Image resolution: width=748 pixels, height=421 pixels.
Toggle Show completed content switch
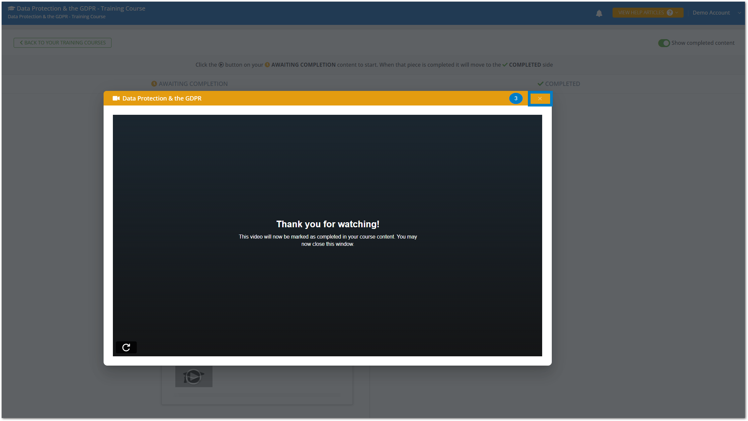pyautogui.click(x=664, y=43)
